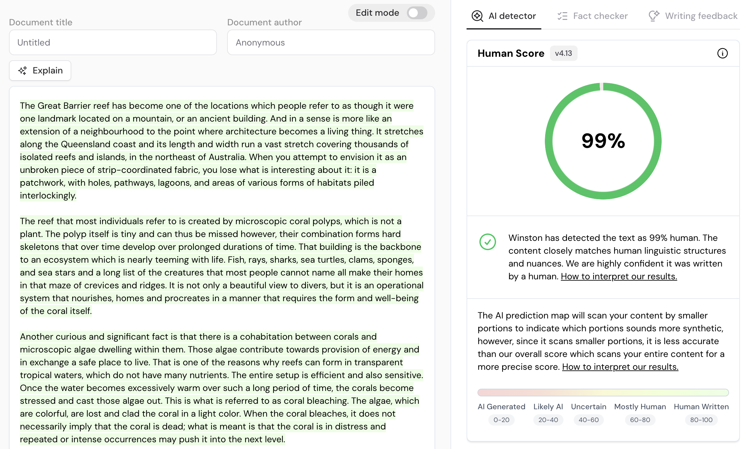The height and width of the screenshot is (449, 747).
Task: Click the Document title input field
Action: point(113,43)
